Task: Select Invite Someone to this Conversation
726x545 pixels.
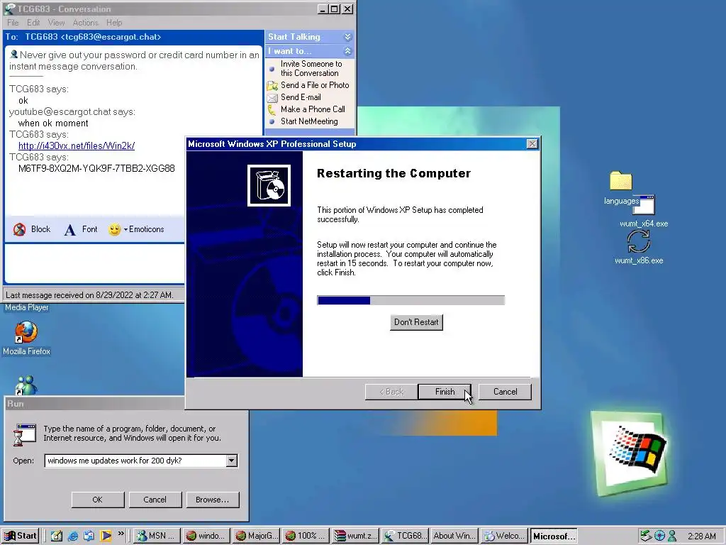Action: coord(311,68)
